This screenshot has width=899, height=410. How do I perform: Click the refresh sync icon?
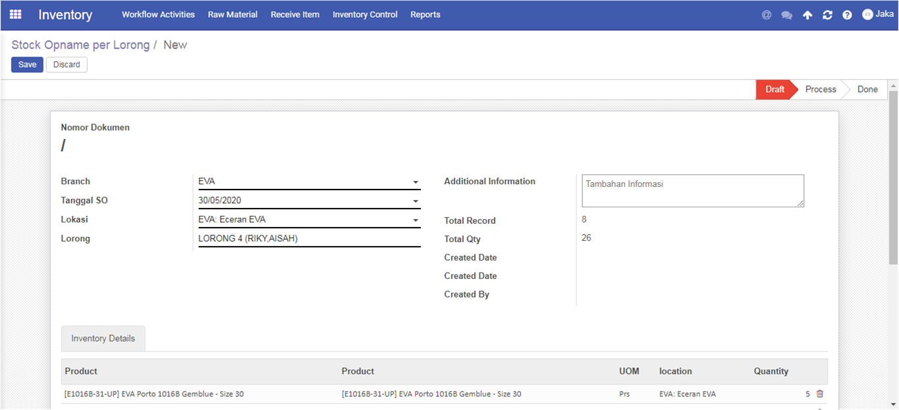click(x=827, y=14)
